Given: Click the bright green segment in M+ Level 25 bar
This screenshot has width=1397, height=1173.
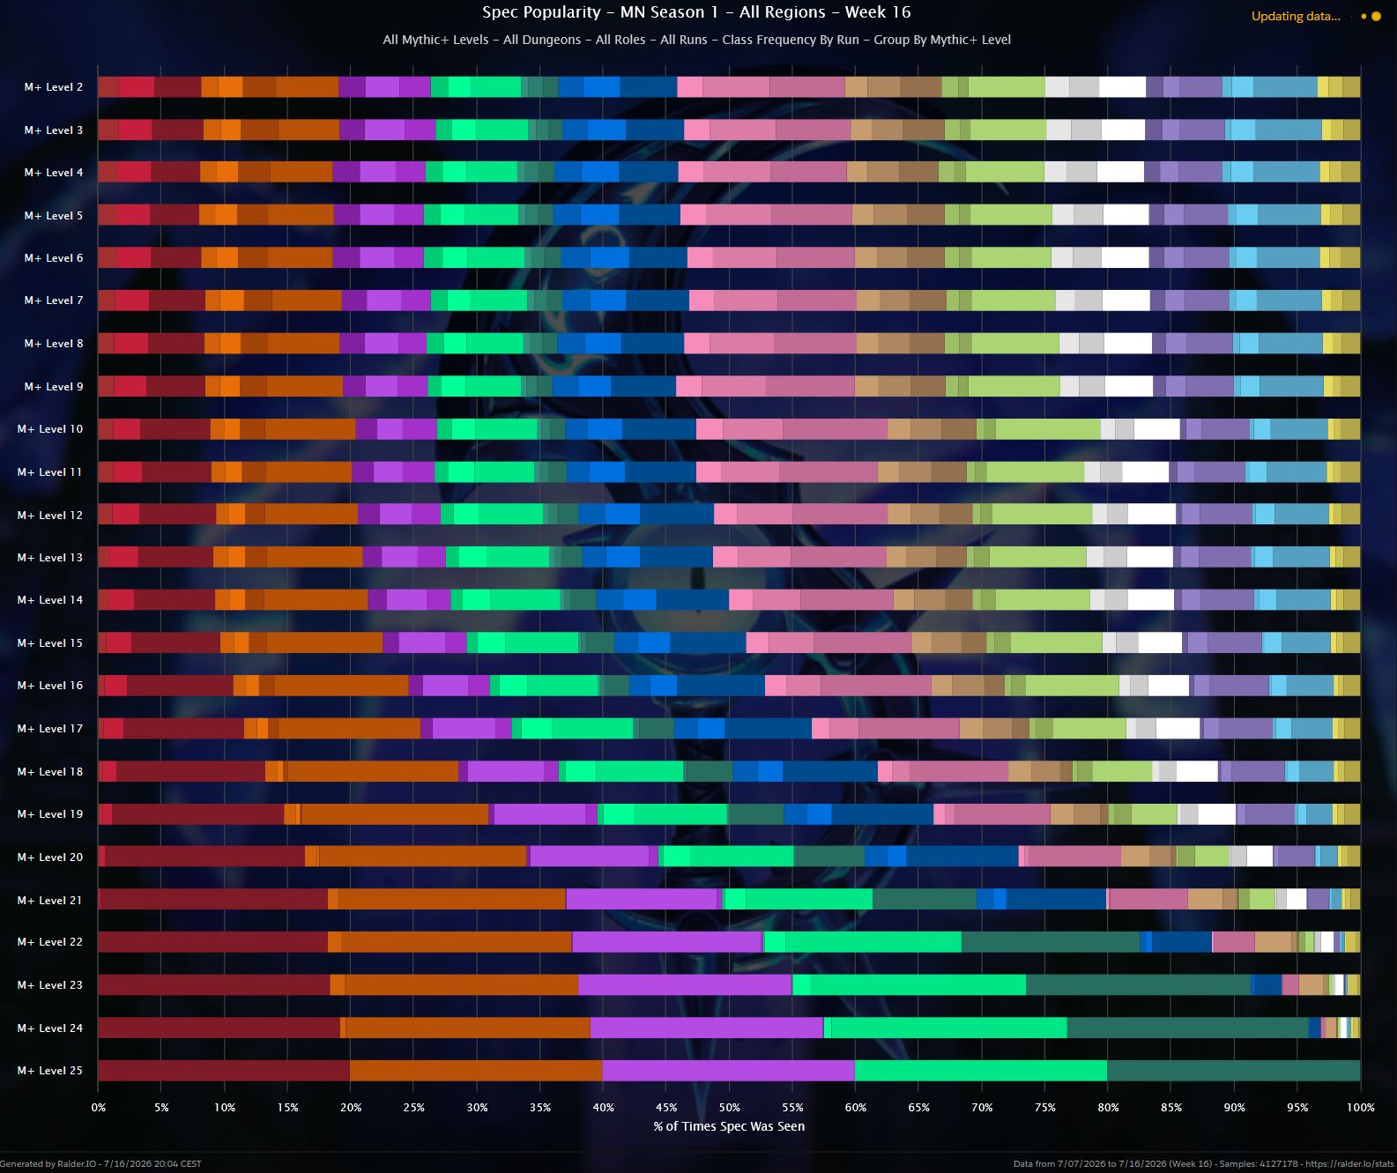Looking at the screenshot, I should click(981, 1071).
